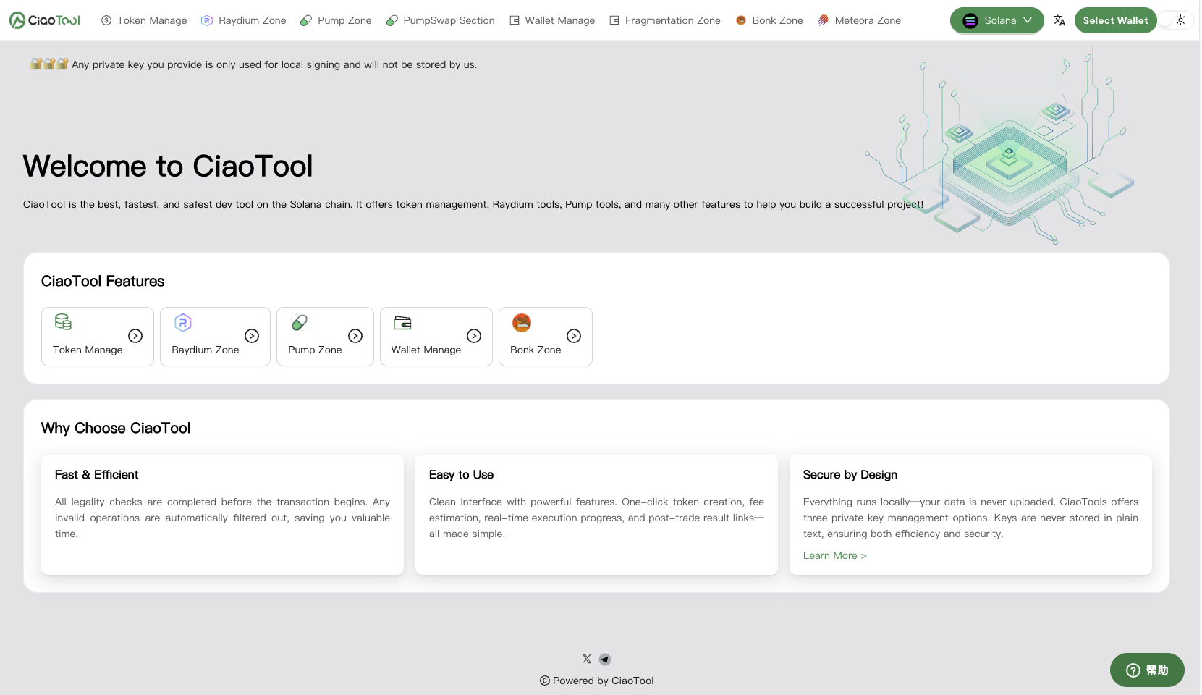Click the Wallet Manage card arrow icon
1202x695 pixels.
[474, 336]
